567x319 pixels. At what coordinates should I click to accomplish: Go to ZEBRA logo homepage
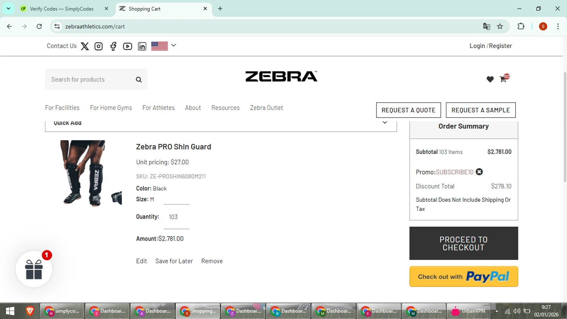click(x=281, y=76)
